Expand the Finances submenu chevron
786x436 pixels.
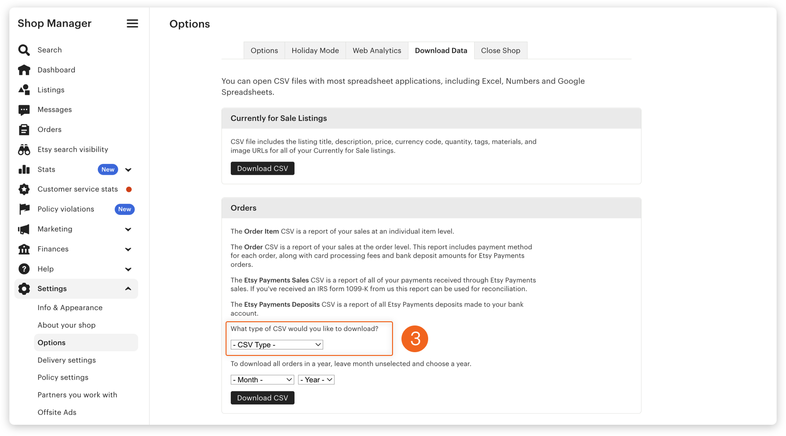(128, 249)
